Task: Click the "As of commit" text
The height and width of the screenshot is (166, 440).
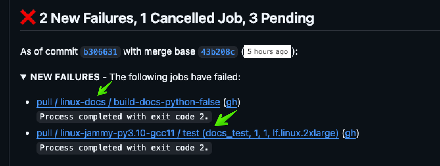Action: tap(49, 52)
